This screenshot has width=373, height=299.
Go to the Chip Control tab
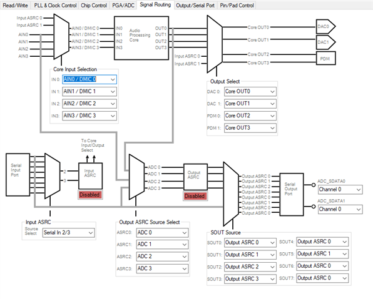pos(94,5)
